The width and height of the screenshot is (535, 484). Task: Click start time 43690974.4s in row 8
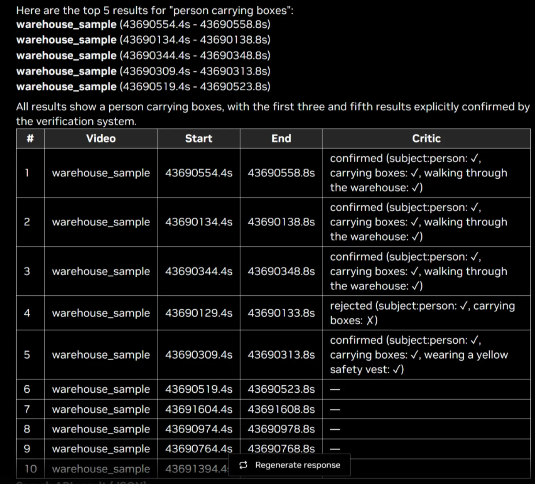pyautogui.click(x=199, y=429)
